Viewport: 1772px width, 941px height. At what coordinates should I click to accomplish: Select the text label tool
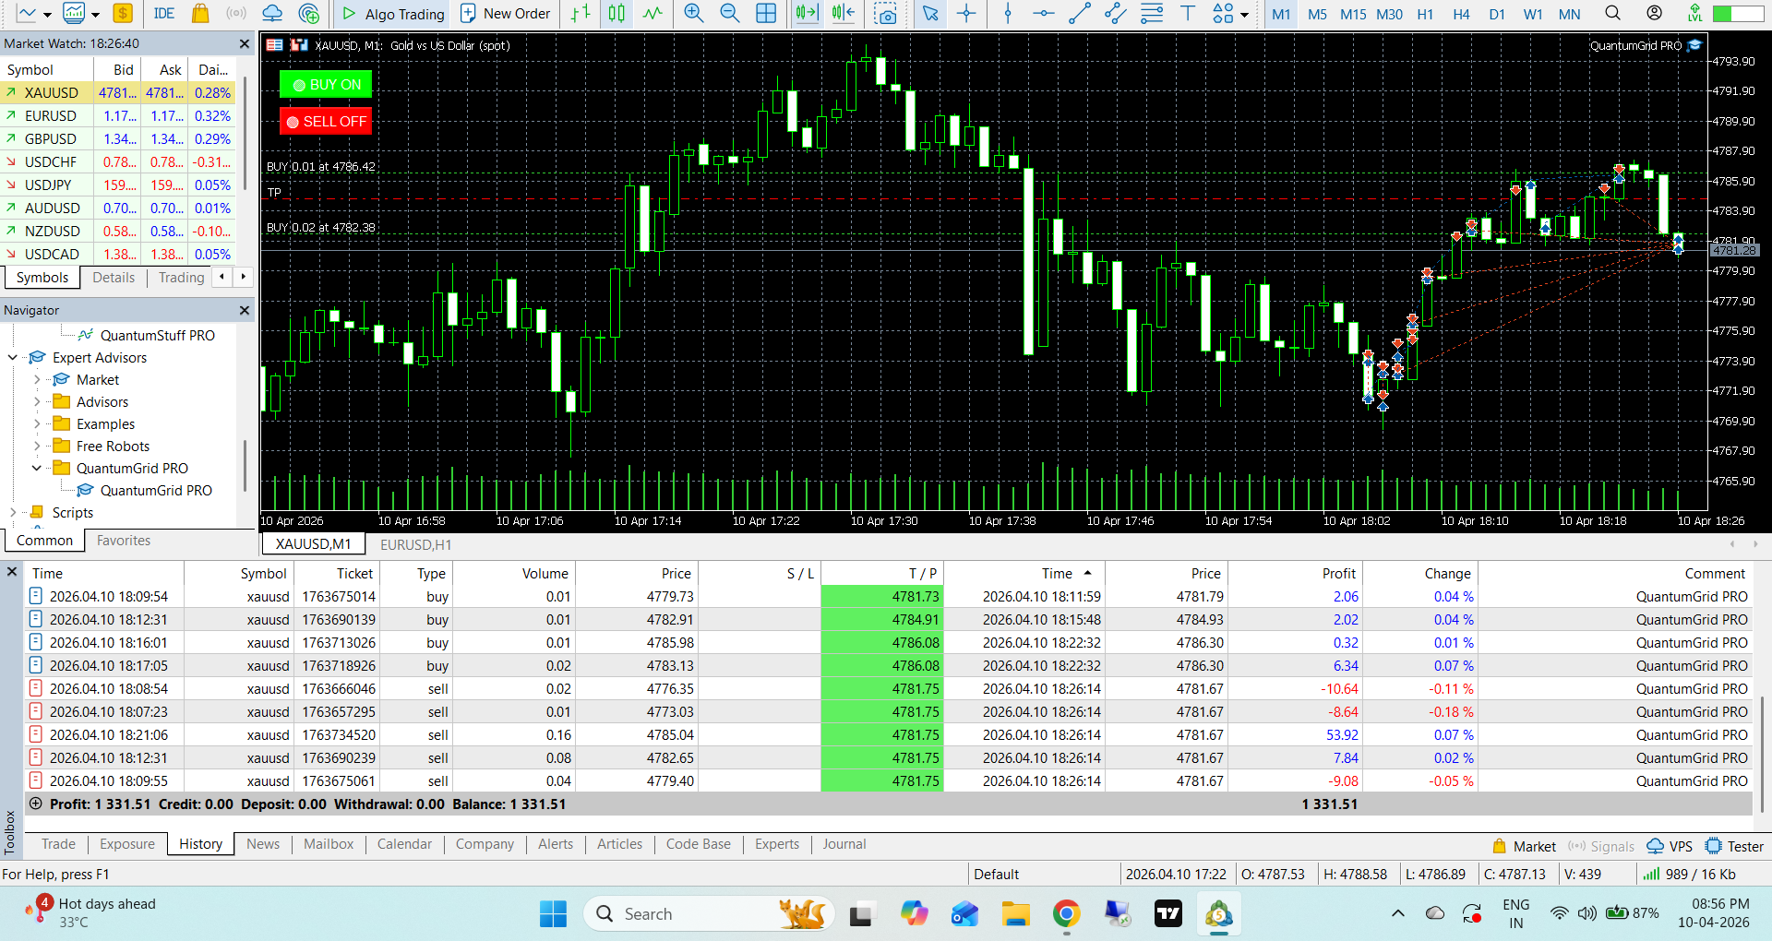[x=1188, y=13]
